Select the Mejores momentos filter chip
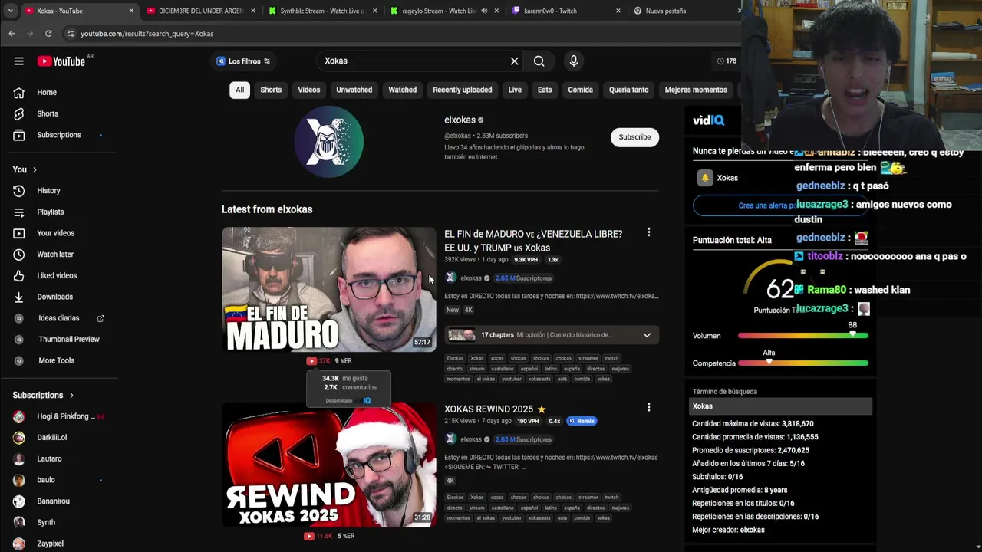982x552 pixels. (x=696, y=90)
